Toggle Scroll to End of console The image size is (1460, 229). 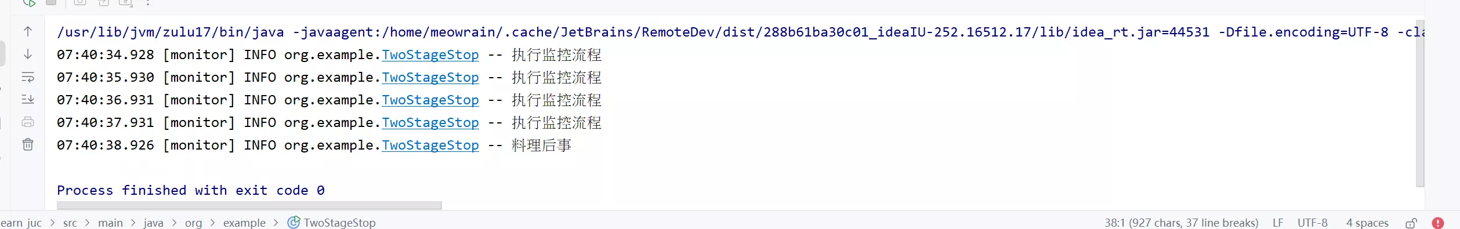(28, 100)
